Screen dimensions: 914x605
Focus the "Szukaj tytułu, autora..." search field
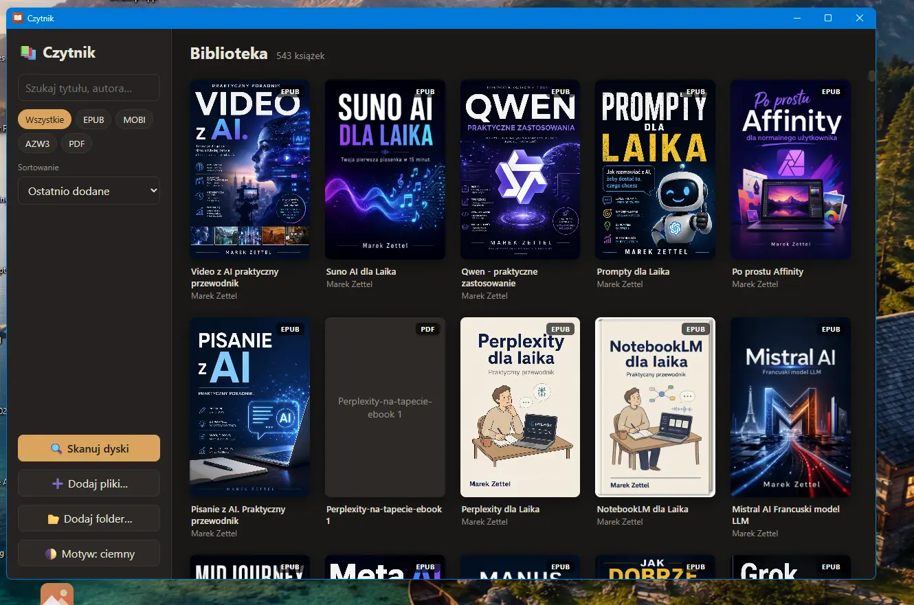(x=89, y=88)
